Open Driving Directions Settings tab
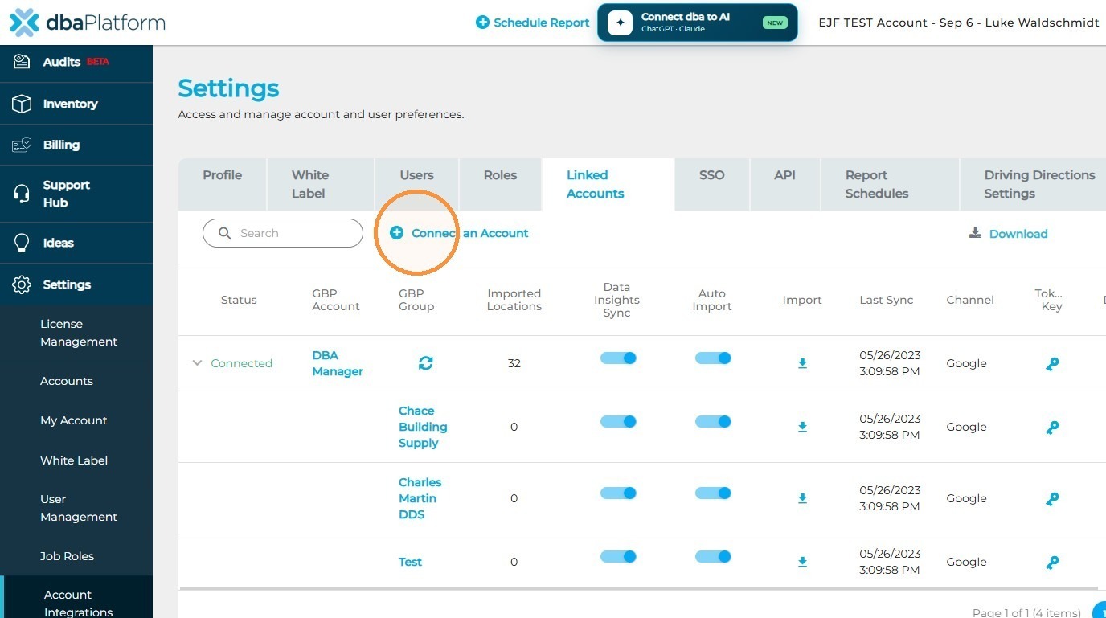This screenshot has width=1106, height=618. point(1033,184)
